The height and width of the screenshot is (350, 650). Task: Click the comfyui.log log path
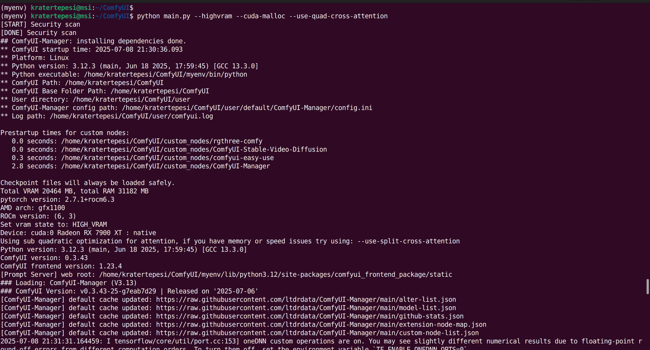click(131, 116)
